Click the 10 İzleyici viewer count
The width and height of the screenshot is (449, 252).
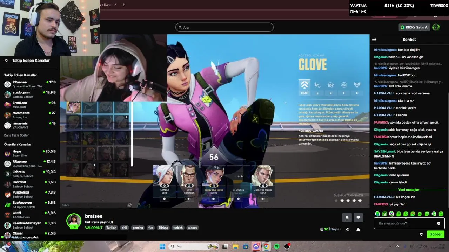point(330,229)
